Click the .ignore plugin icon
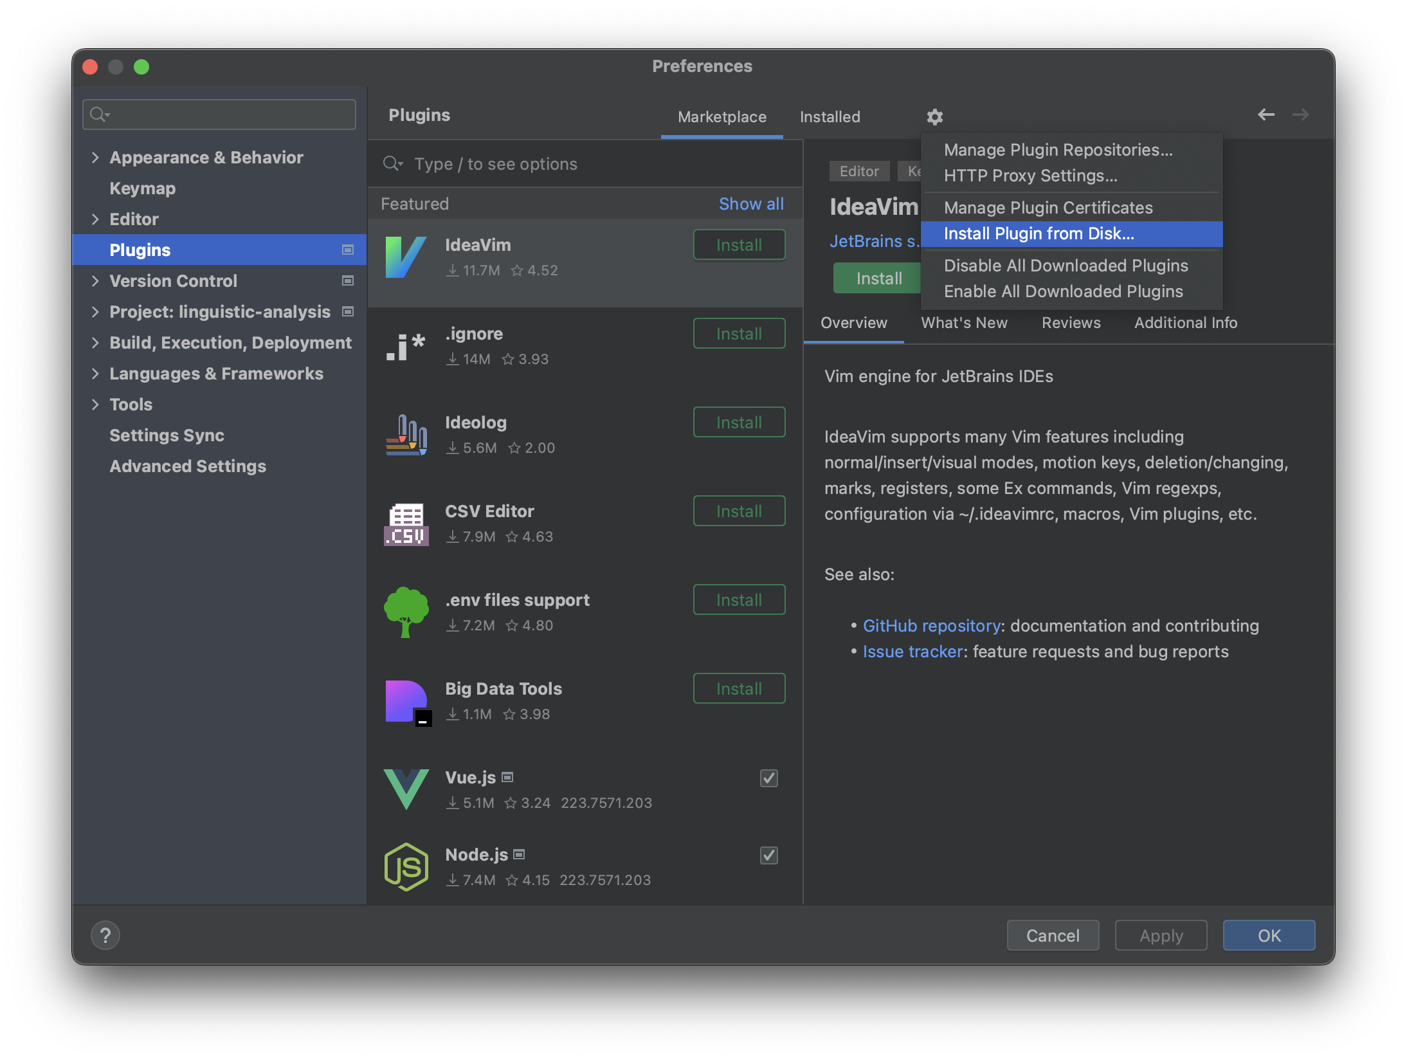 (405, 346)
